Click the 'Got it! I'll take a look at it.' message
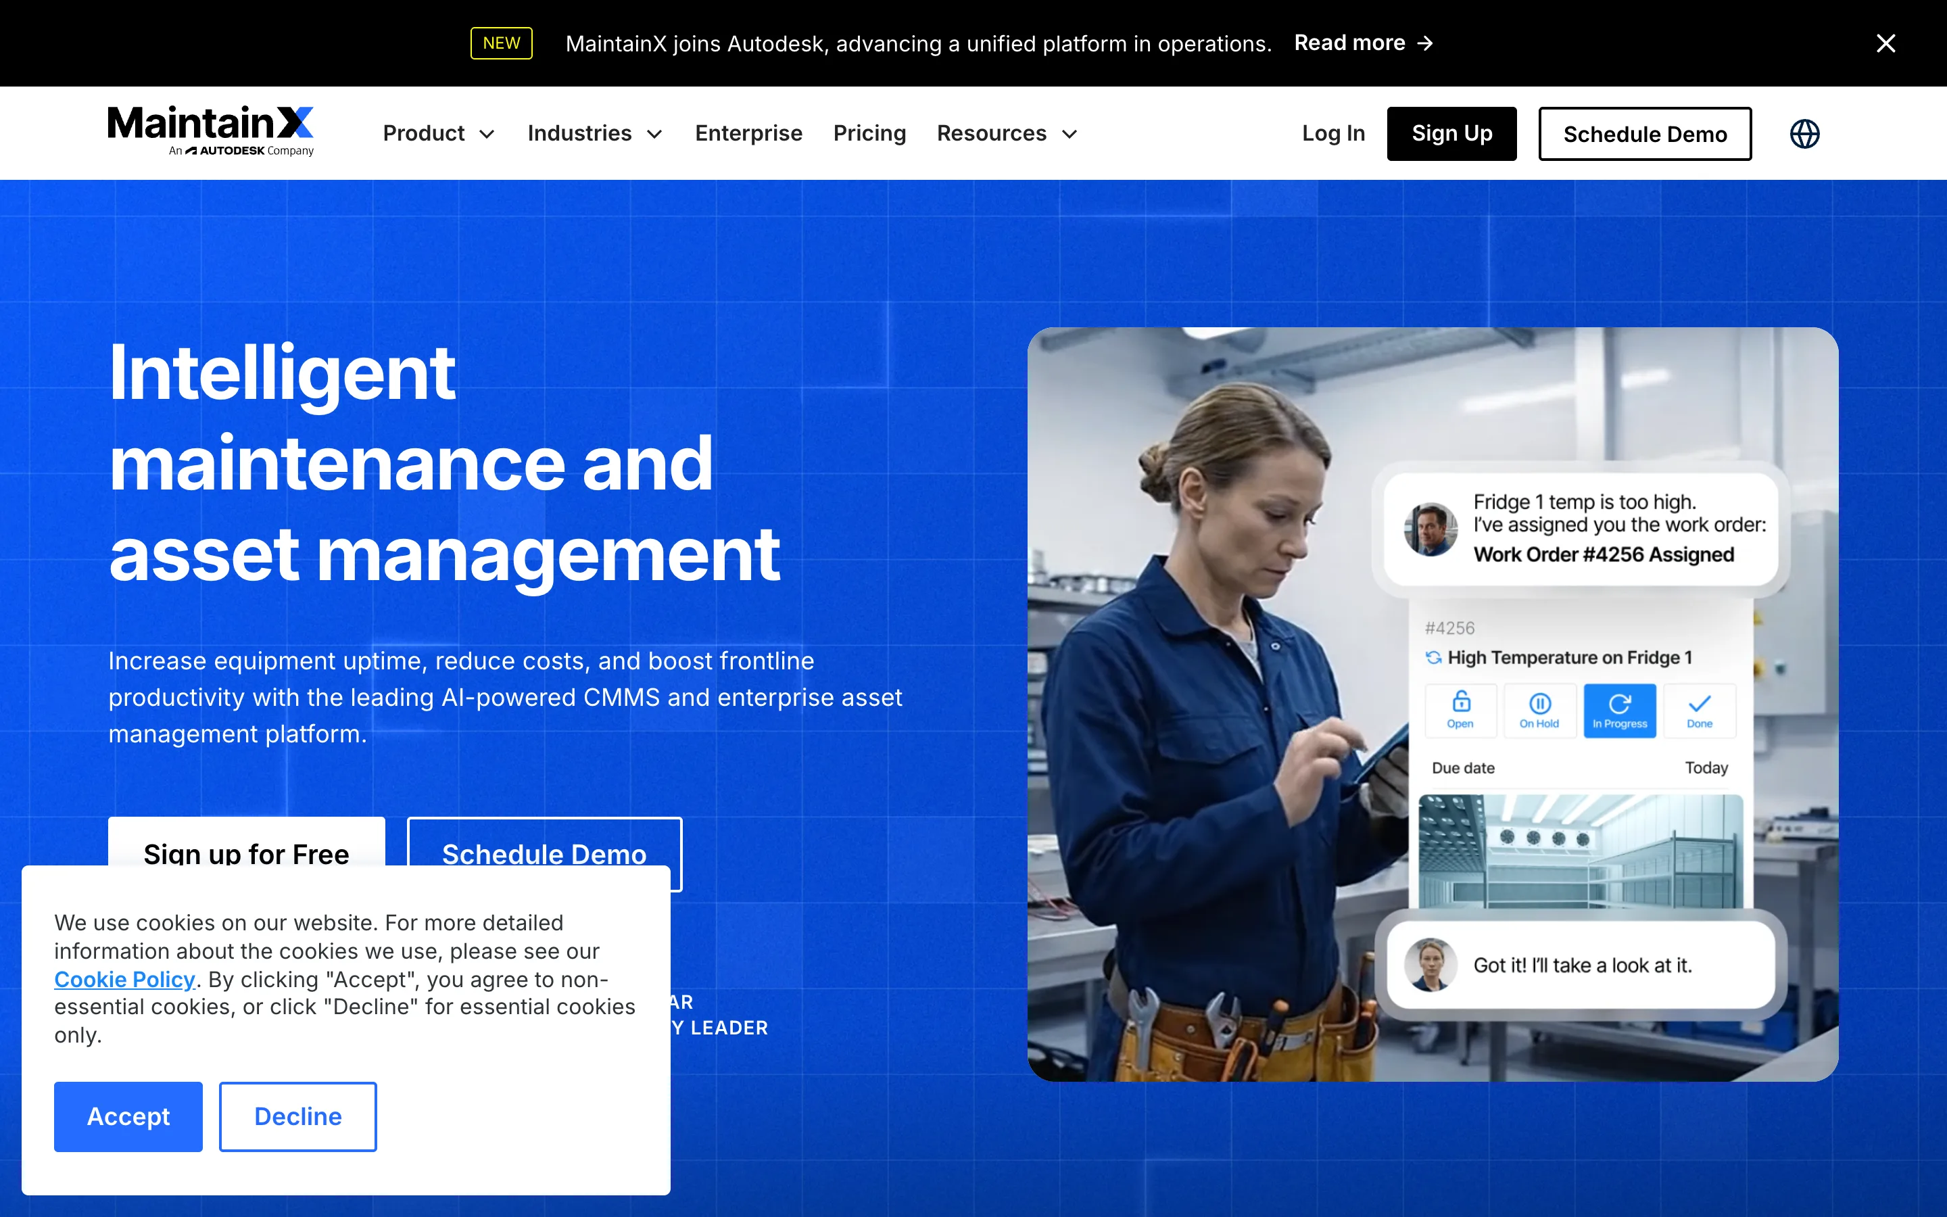The image size is (1947, 1217). coord(1583,965)
